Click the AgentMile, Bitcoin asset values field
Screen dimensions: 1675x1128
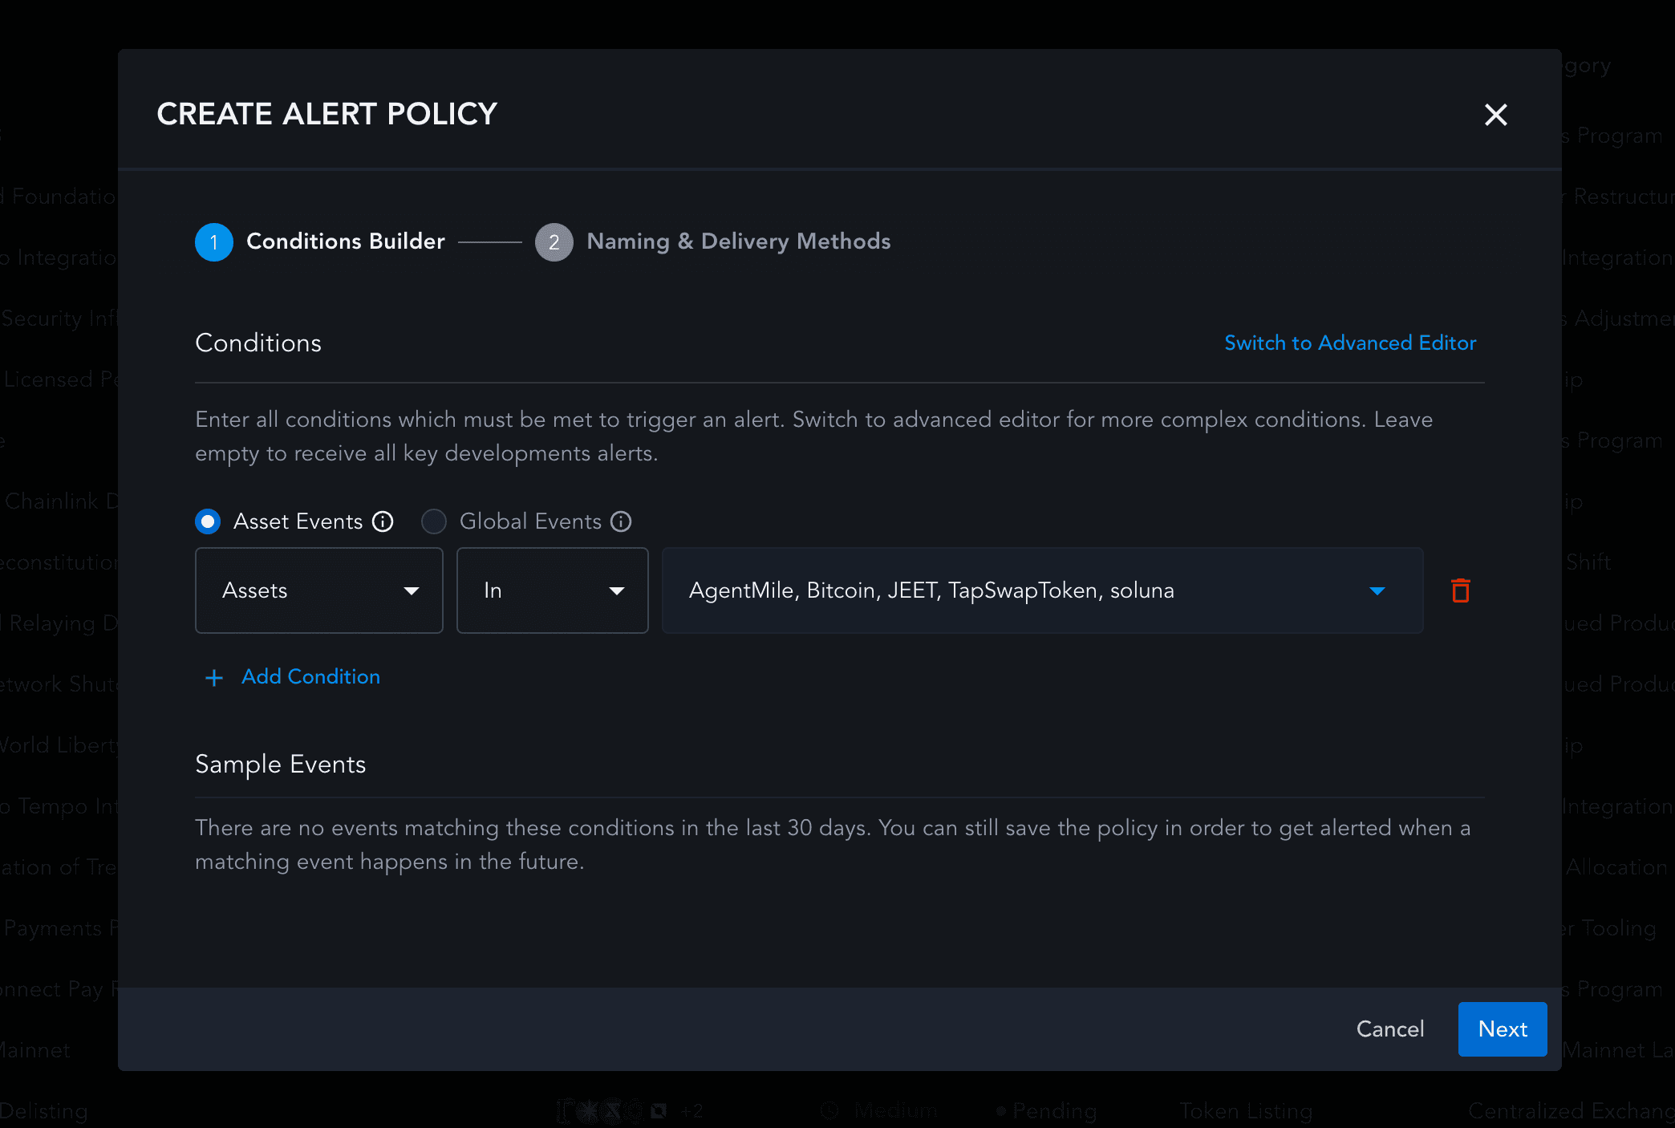[x=931, y=590]
